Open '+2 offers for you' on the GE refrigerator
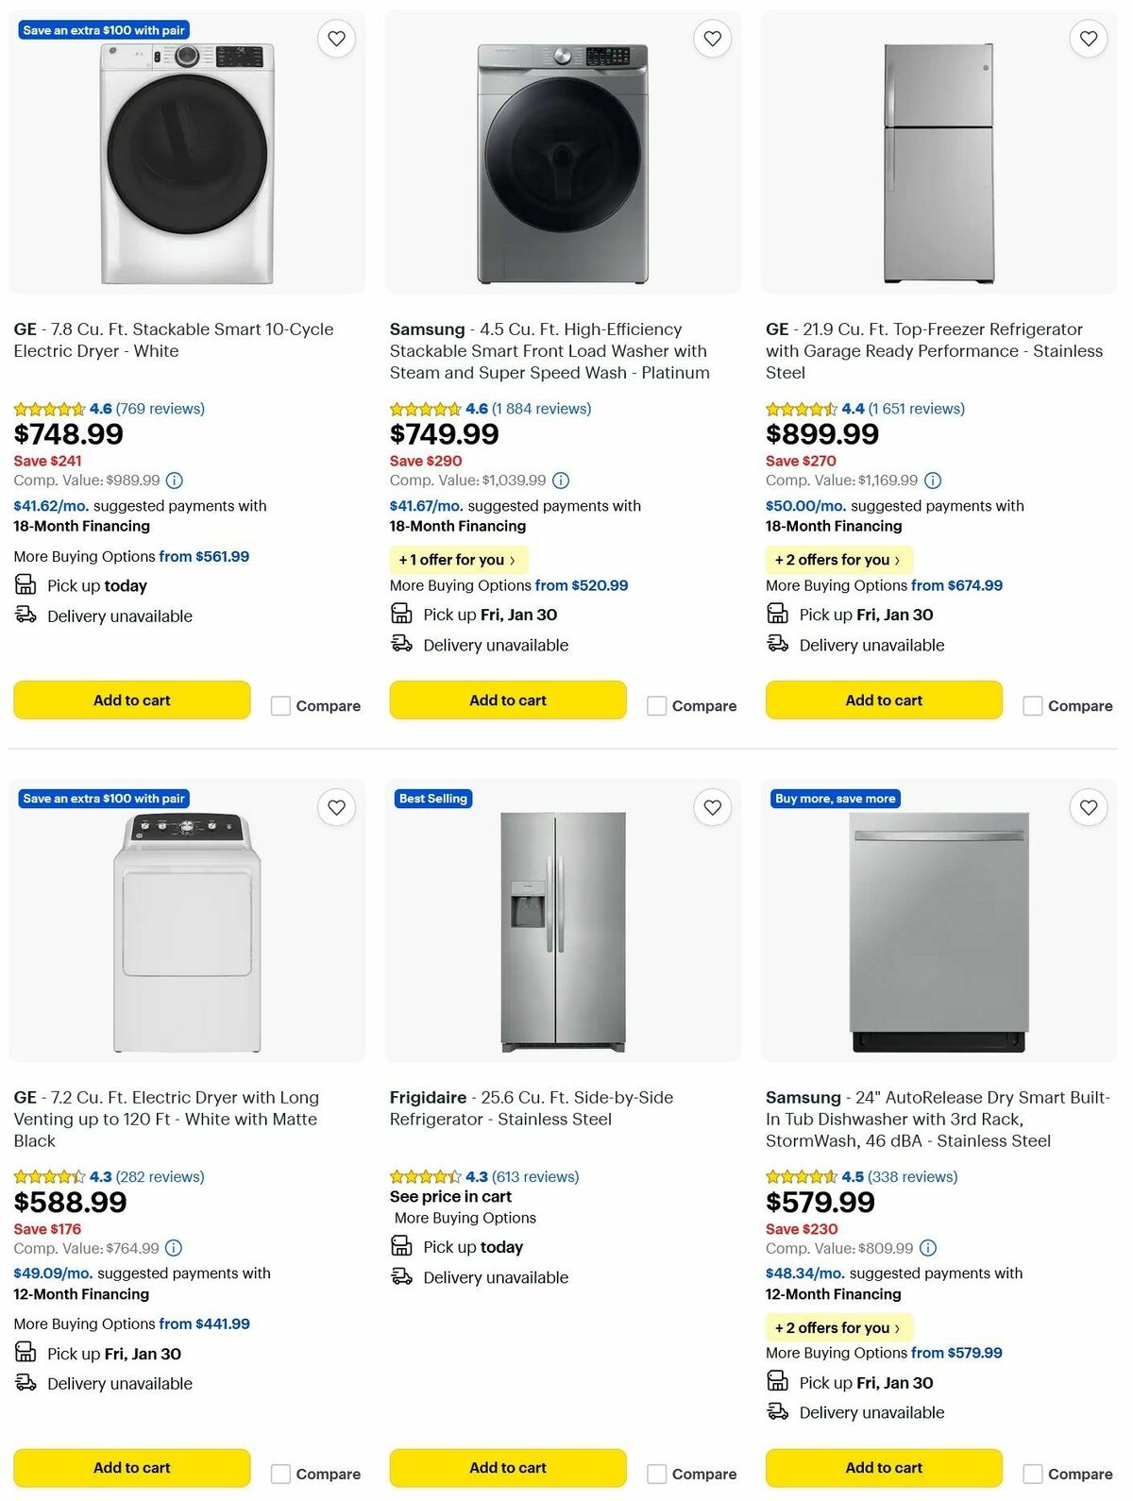The height and width of the screenshot is (1501, 1133). (838, 560)
